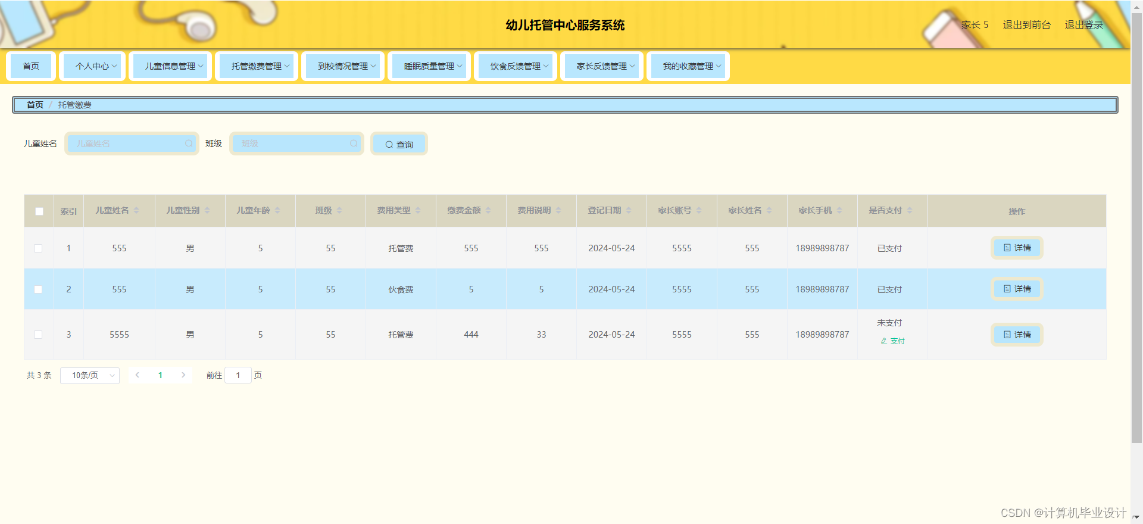Image resolution: width=1143 pixels, height=524 pixels.
Task: Click 首页 in the breadcrumb
Action: click(x=35, y=105)
